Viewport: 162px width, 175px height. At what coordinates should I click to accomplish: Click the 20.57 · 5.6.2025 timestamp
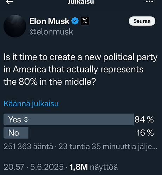tap(33, 167)
